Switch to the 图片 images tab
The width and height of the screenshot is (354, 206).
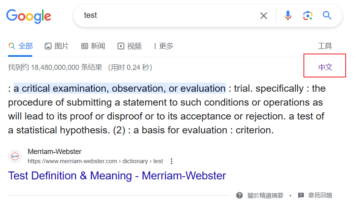pos(56,46)
